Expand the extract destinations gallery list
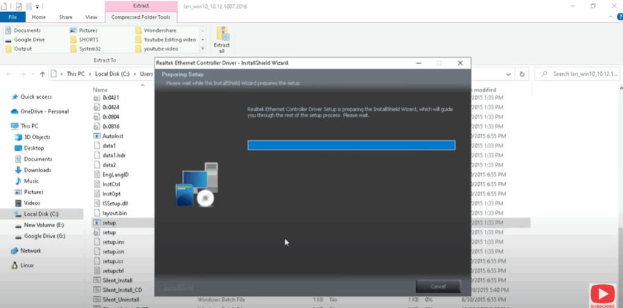Screen dimensions: 623x308 point(203,49)
